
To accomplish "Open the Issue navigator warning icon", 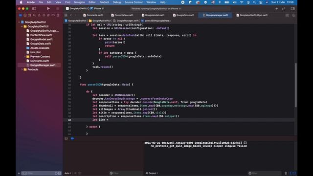I will (x=39, y=15).
